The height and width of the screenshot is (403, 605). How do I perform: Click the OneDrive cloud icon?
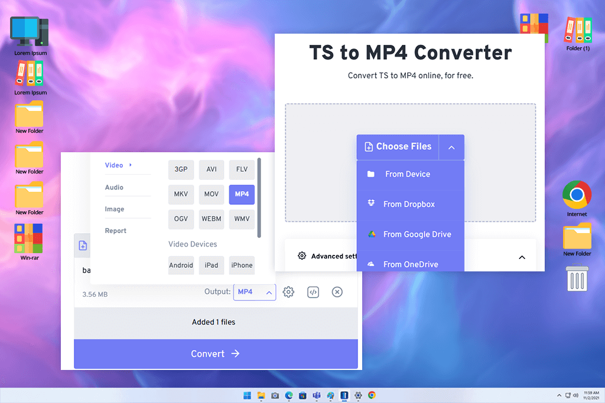[371, 264]
